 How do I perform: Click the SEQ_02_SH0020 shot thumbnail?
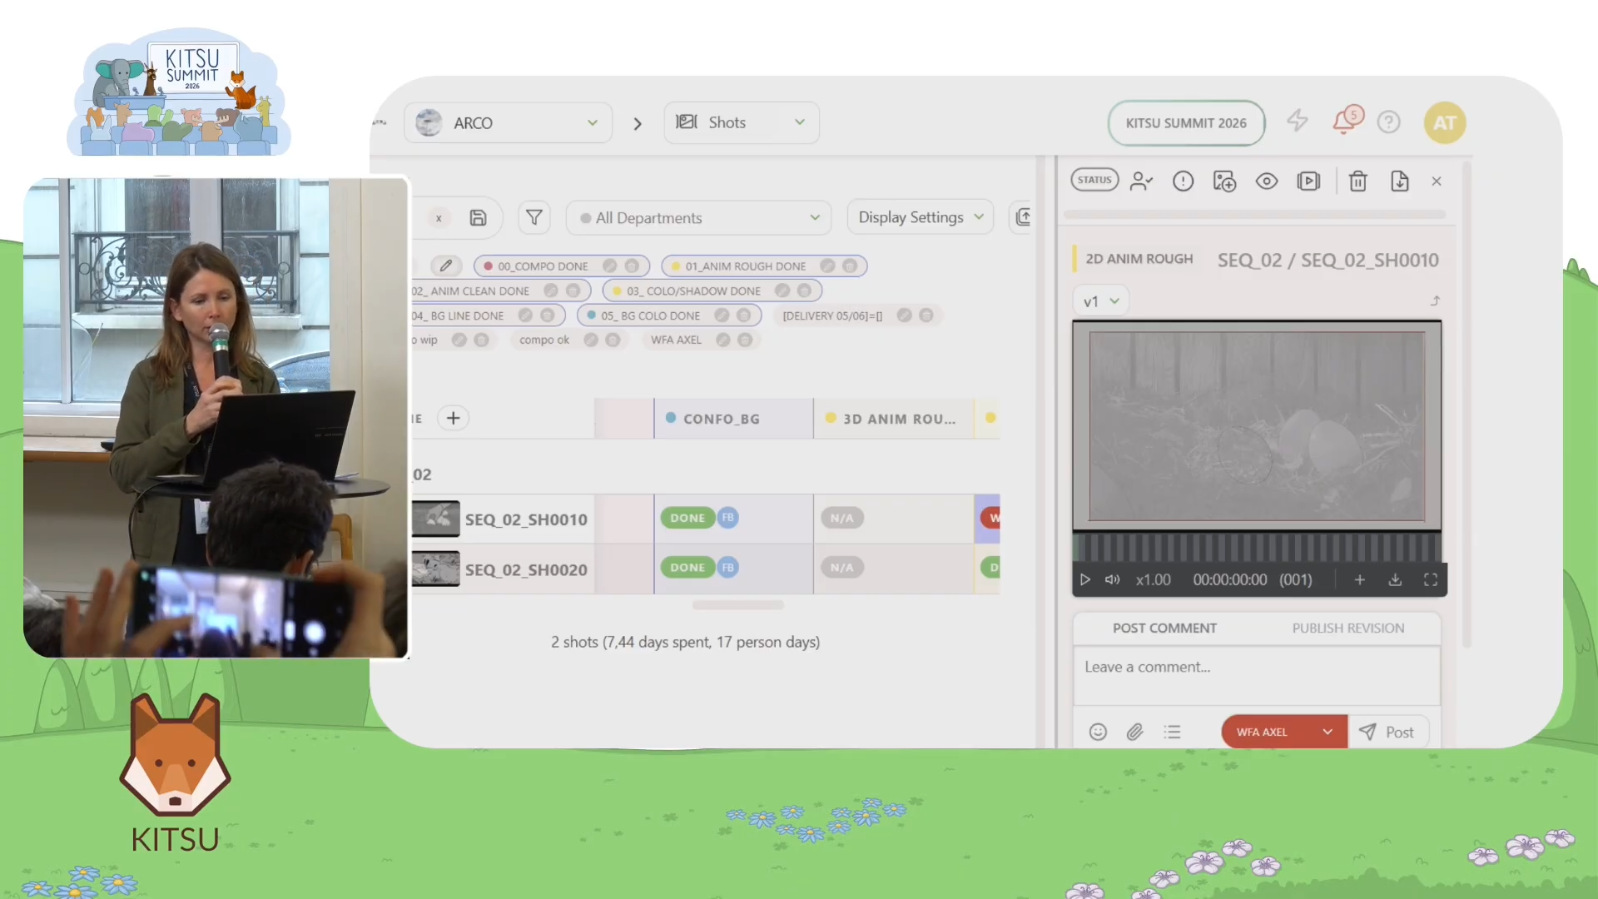pos(435,569)
